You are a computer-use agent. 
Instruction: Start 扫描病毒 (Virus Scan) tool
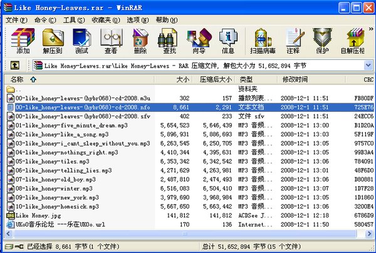263,41
